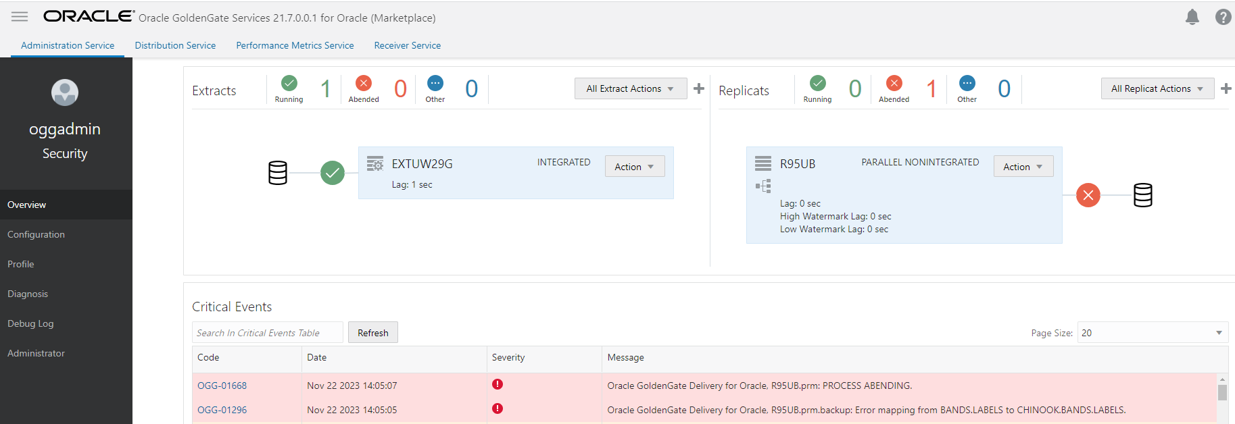
Task: Click the oggadmin user avatar icon
Action: pyautogui.click(x=65, y=92)
